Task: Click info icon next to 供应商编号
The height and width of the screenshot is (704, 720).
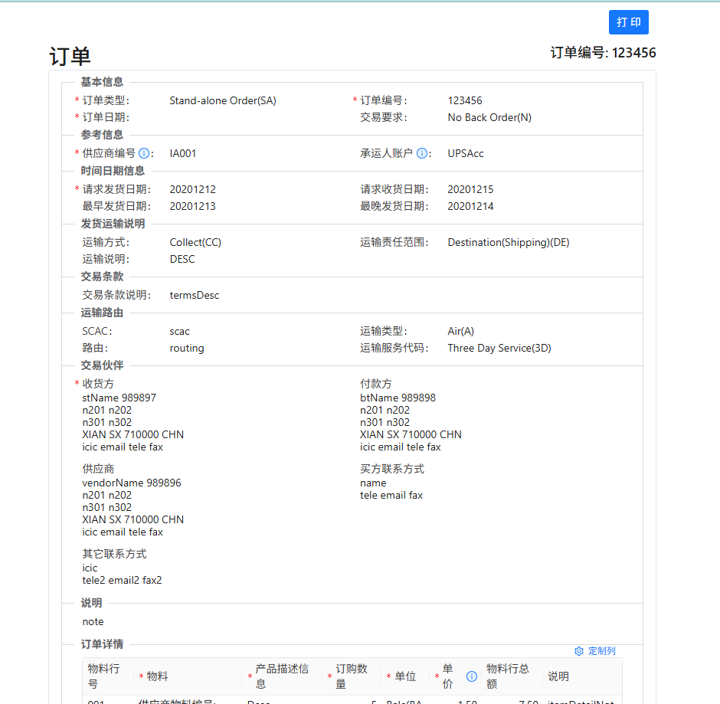Action: coord(144,153)
